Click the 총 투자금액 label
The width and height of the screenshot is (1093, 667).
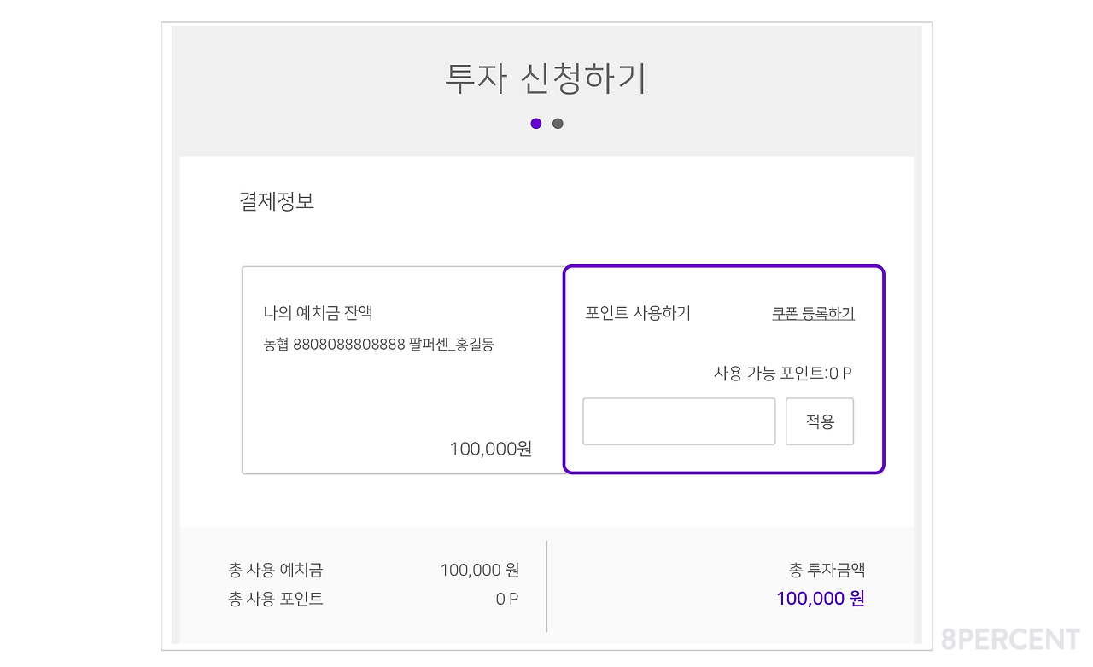coord(827,570)
